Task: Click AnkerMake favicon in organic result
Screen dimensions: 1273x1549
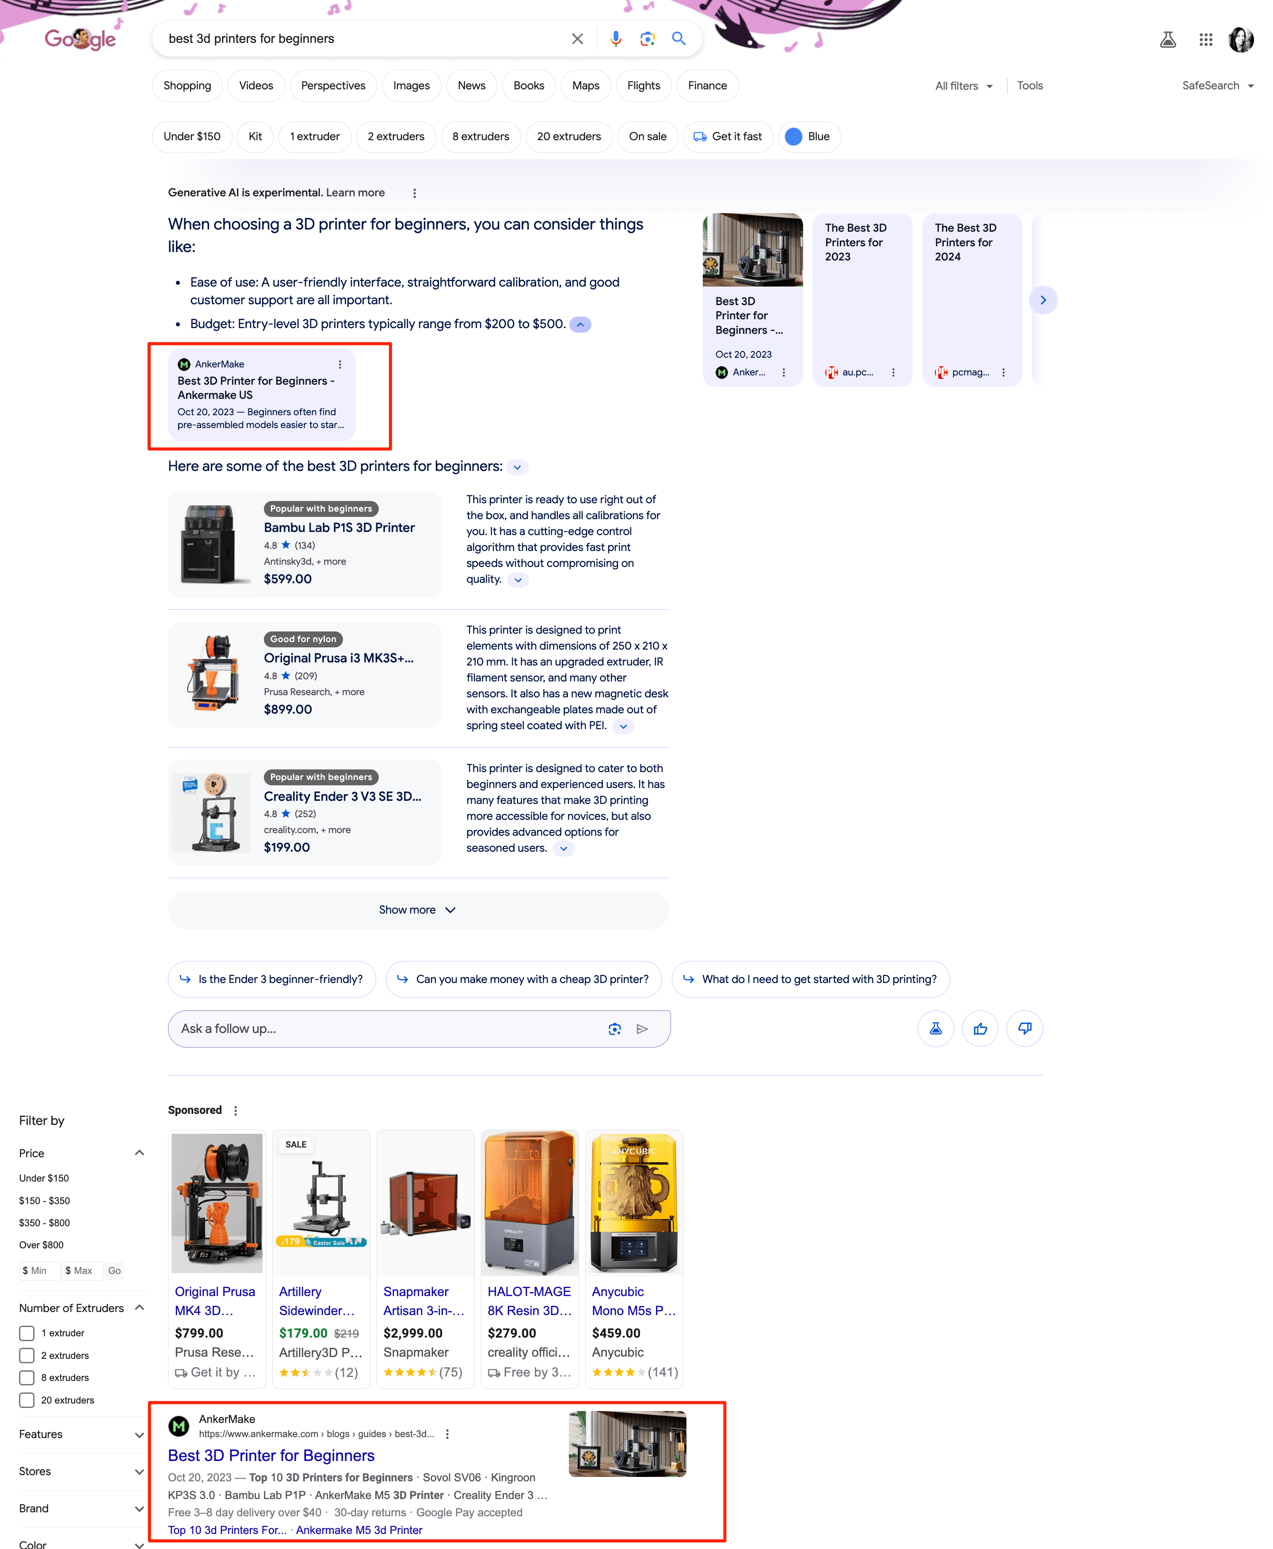Action: tap(178, 1427)
